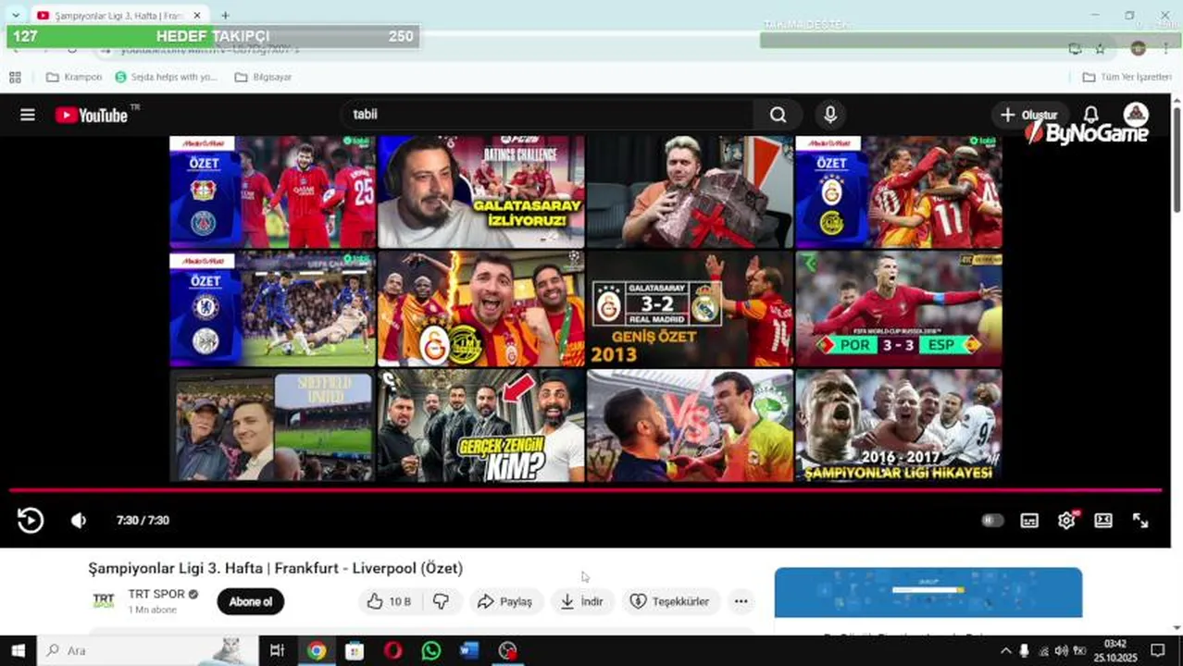Open the Galatasaray 3-2 Real Madrid thumbnail

click(x=690, y=309)
